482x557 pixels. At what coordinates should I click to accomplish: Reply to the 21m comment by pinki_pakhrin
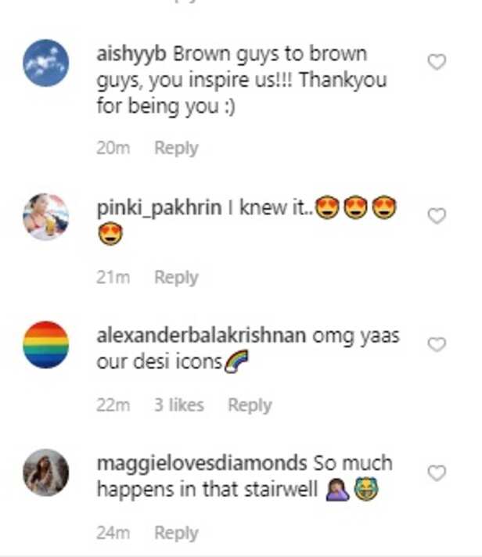point(176,278)
